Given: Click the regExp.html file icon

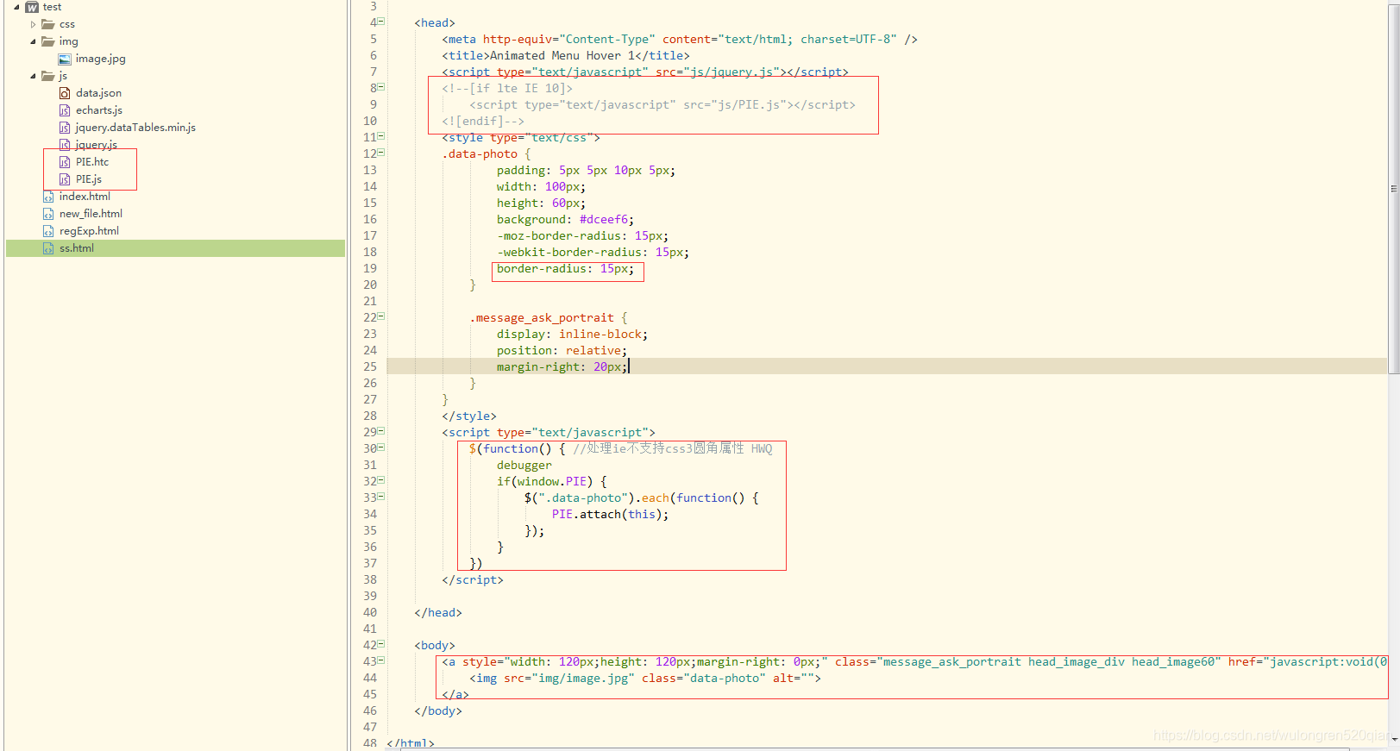Looking at the screenshot, I should pos(48,231).
